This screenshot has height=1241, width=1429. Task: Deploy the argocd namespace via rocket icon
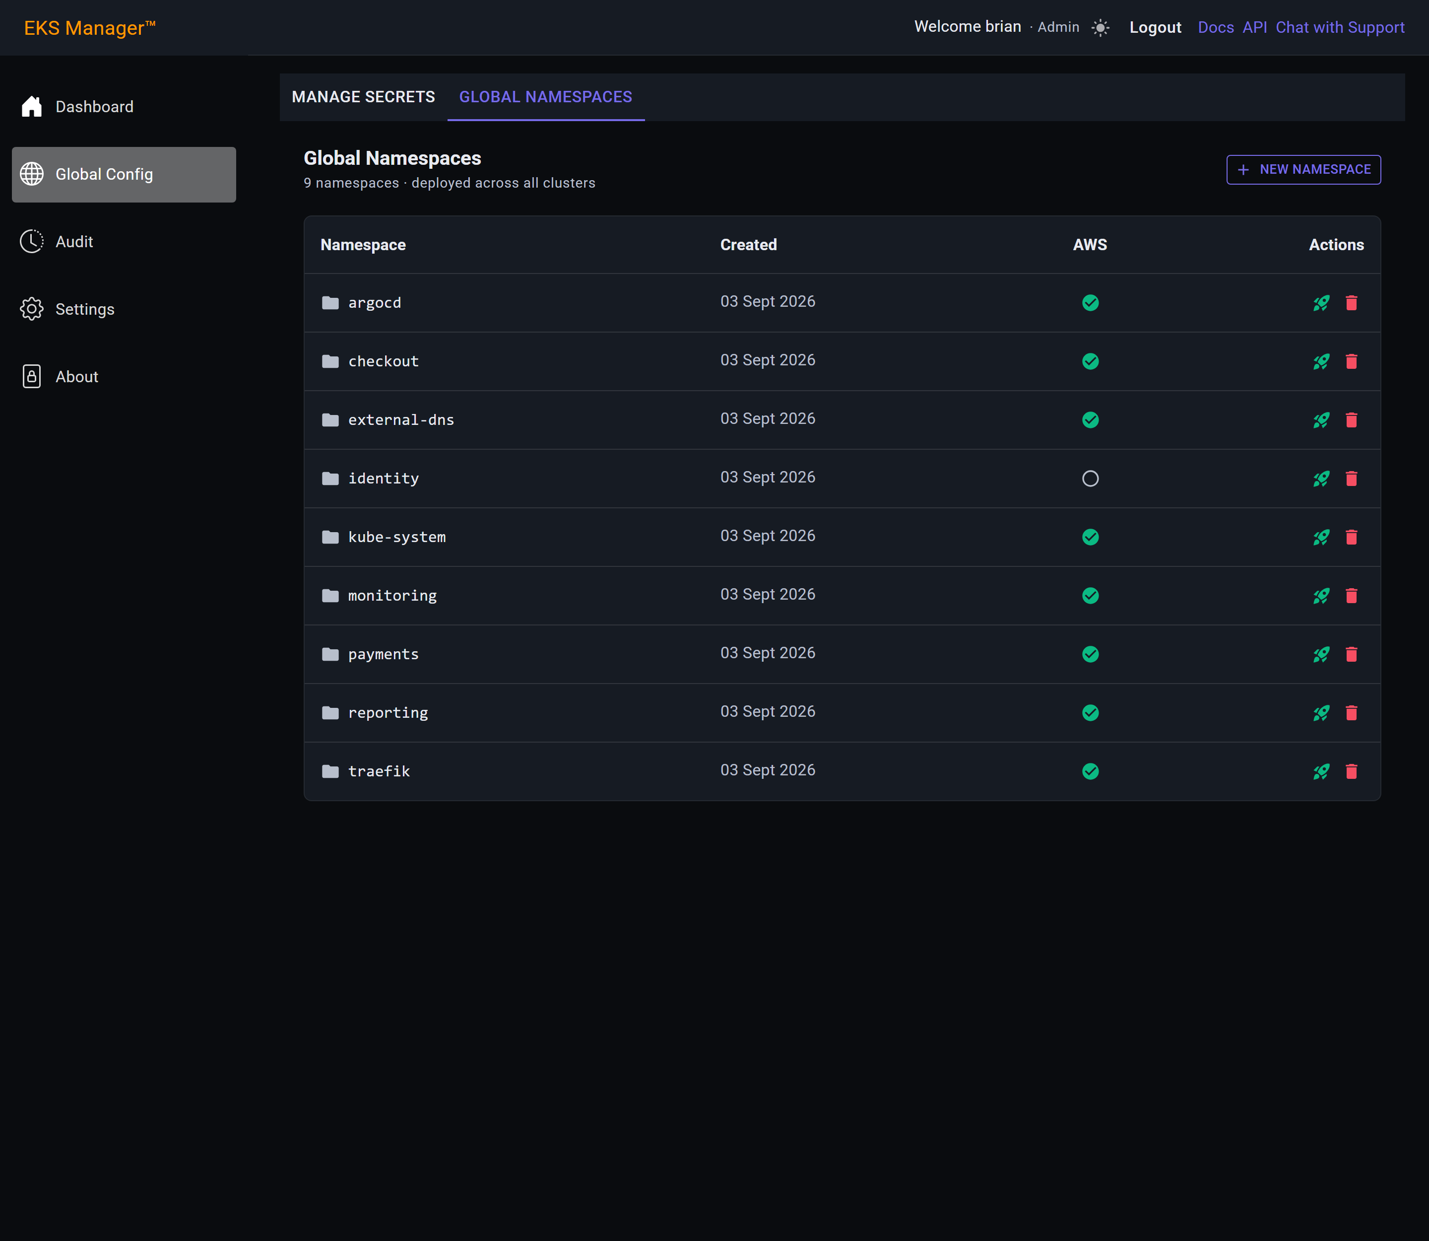[x=1321, y=303]
